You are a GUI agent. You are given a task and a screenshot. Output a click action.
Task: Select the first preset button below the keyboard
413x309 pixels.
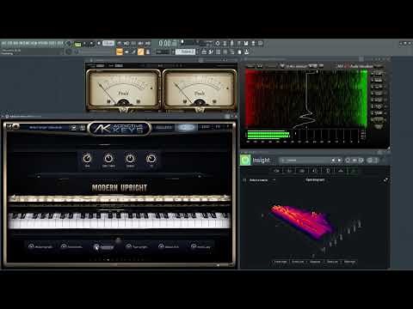pos(40,246)
